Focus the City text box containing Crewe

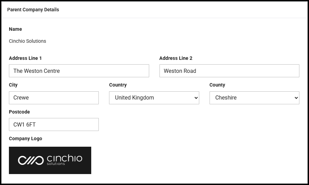[54, 98]
